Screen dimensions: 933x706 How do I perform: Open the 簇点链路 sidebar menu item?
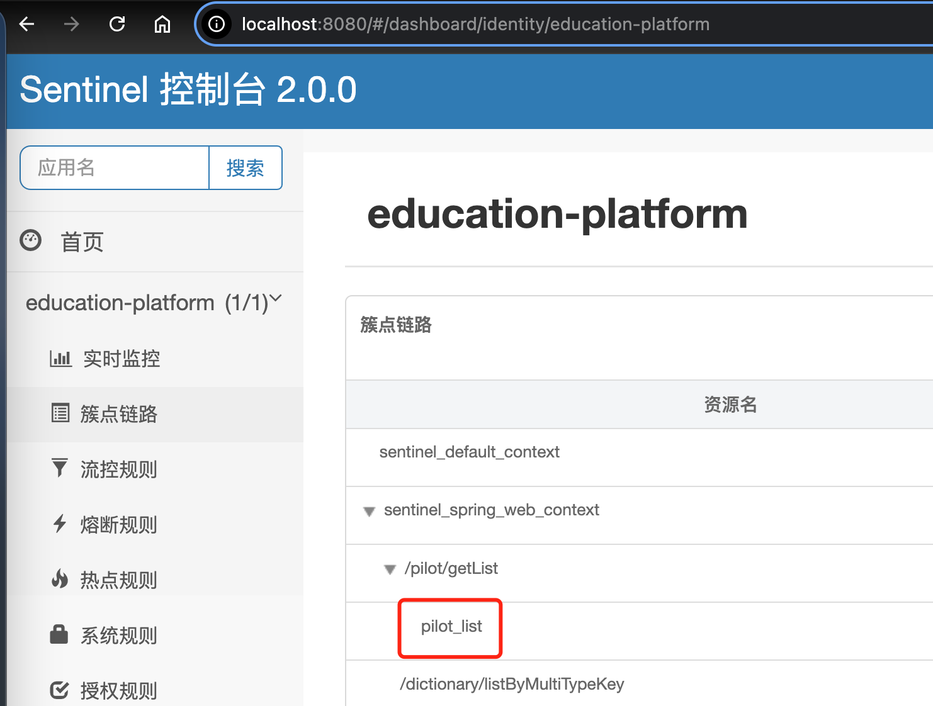click(119, 413)
